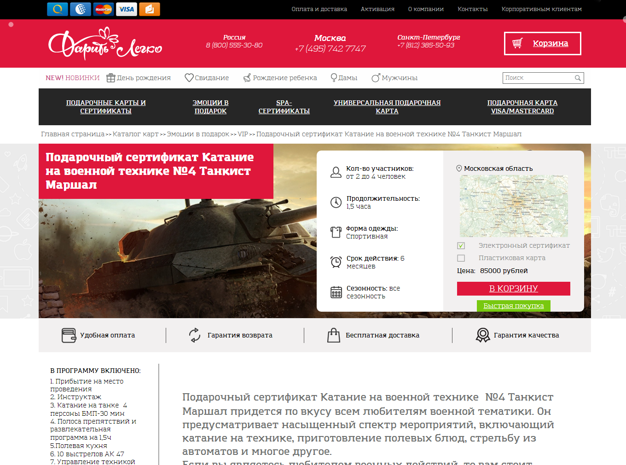Viewport: 626px width, 465px height.
Task: Click the shopping bag icon for Бесплатная доставка
Action: tap(334, 335)
